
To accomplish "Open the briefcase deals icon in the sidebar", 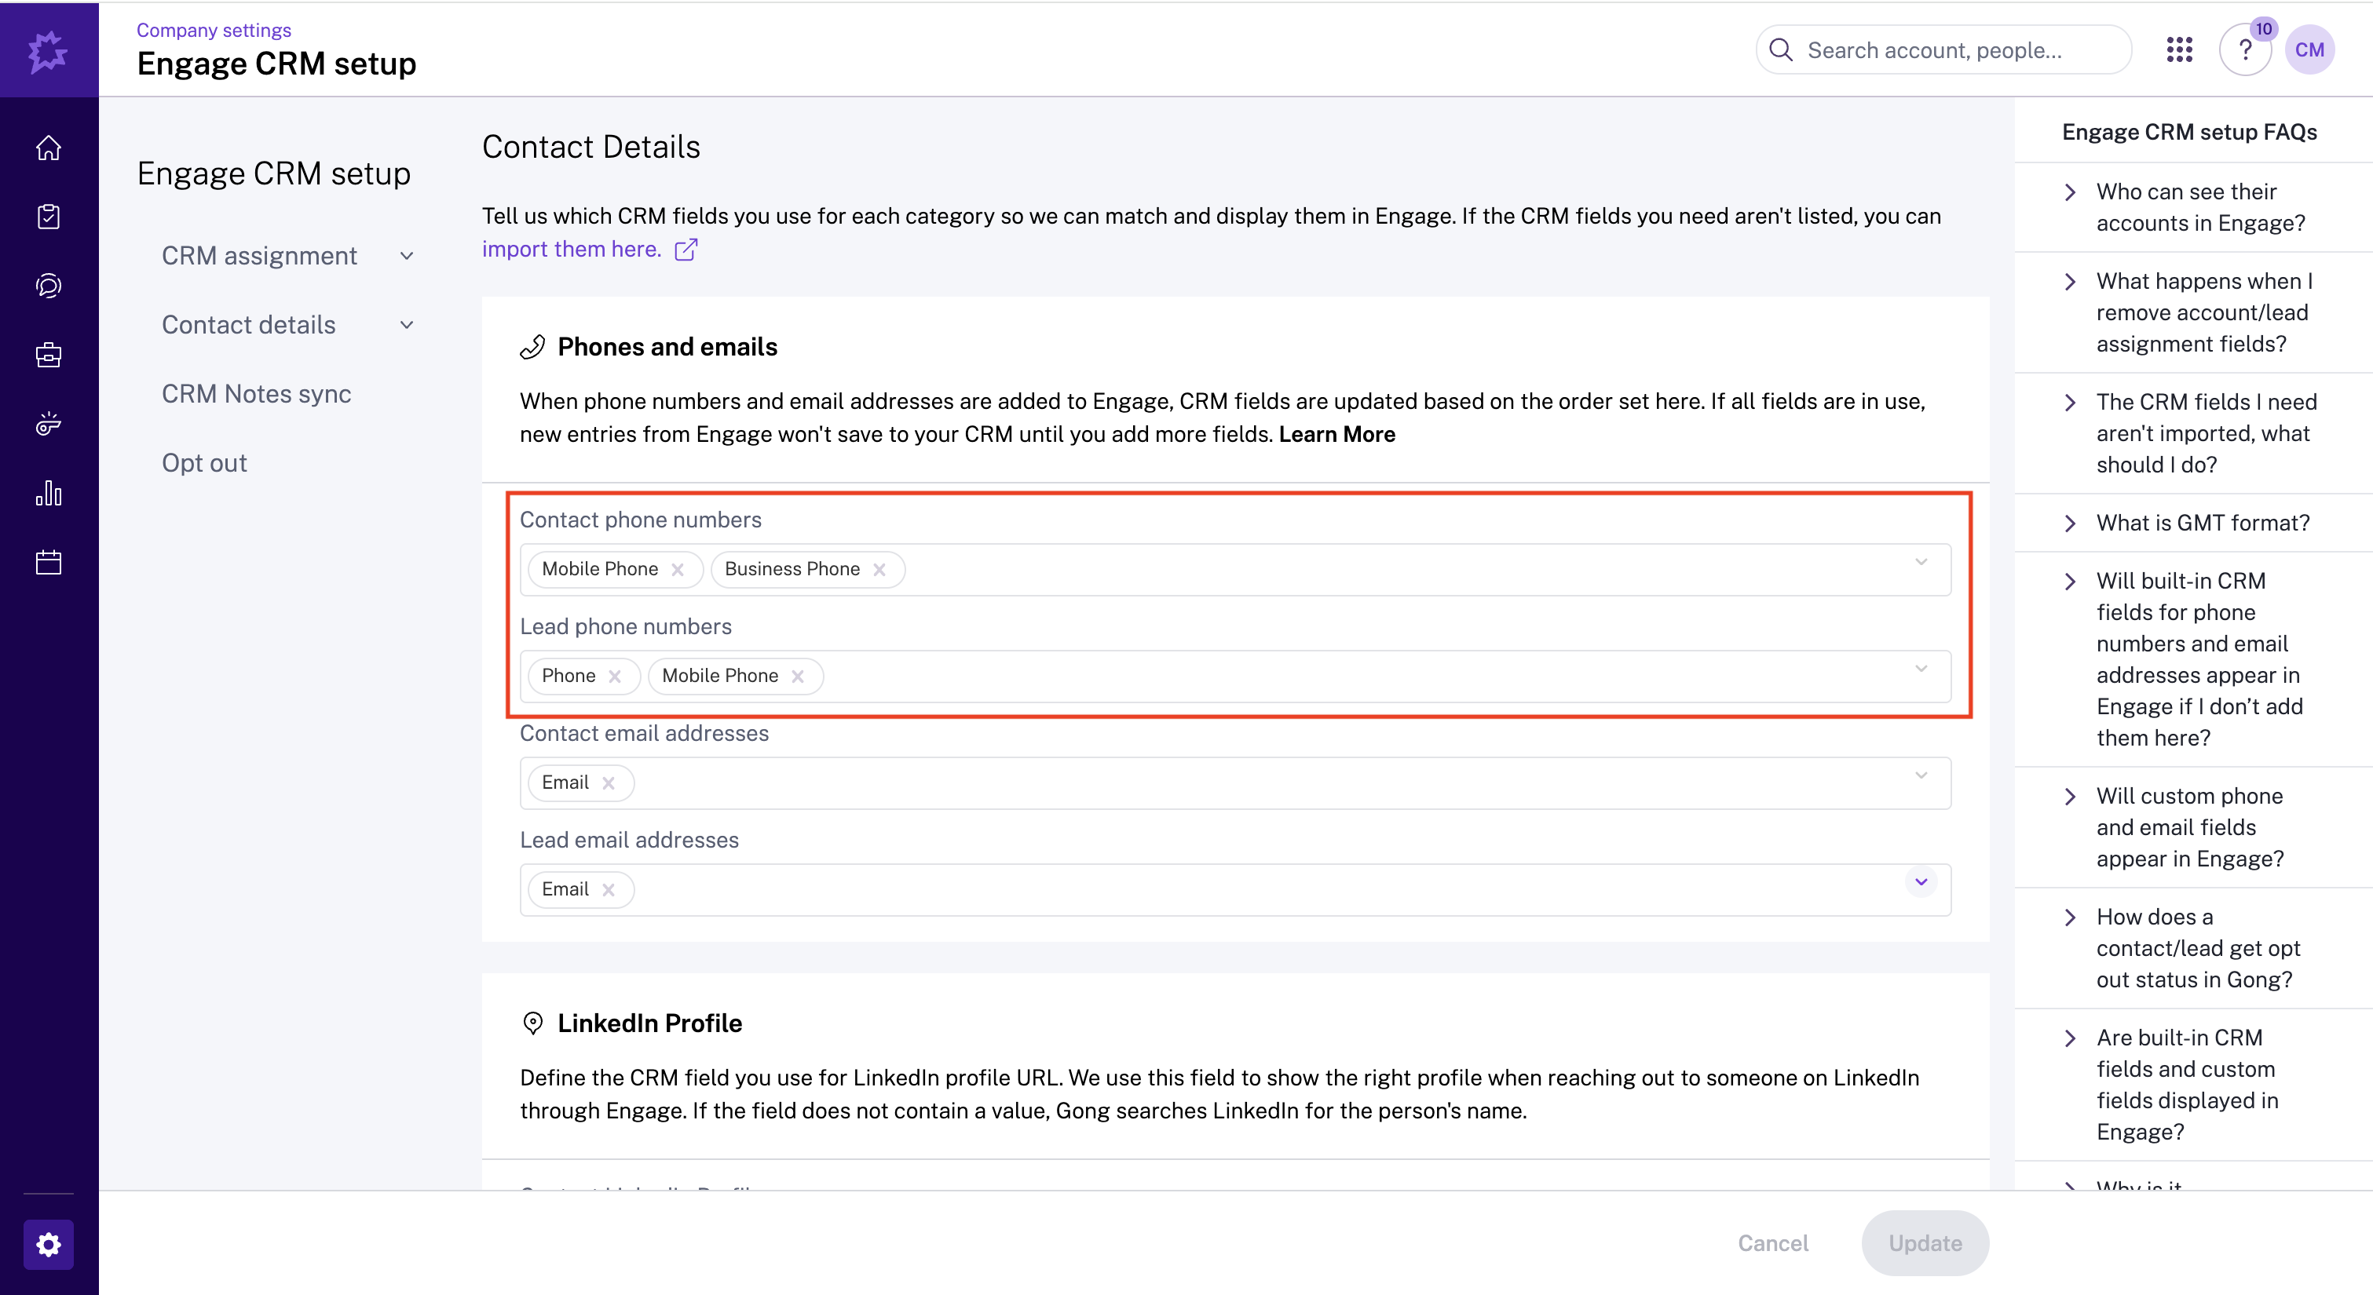I will coord(49,355).
